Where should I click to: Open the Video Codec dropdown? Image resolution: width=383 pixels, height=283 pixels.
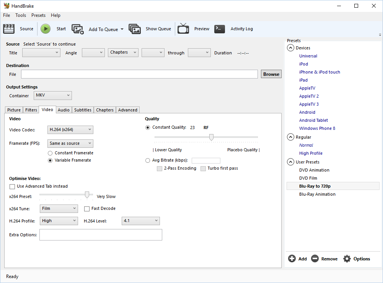70,130
